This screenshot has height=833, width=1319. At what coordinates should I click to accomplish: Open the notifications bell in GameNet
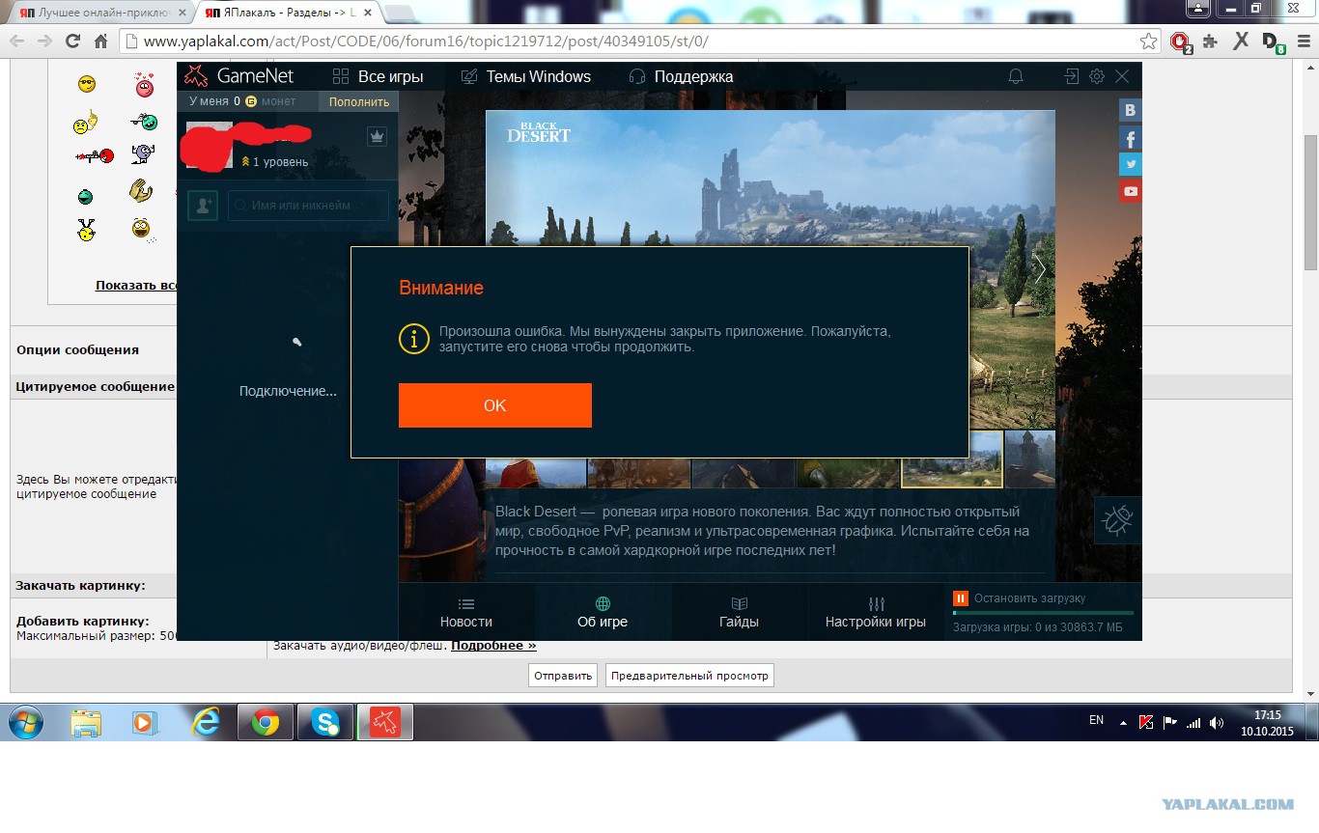[x=1016, y=76]
